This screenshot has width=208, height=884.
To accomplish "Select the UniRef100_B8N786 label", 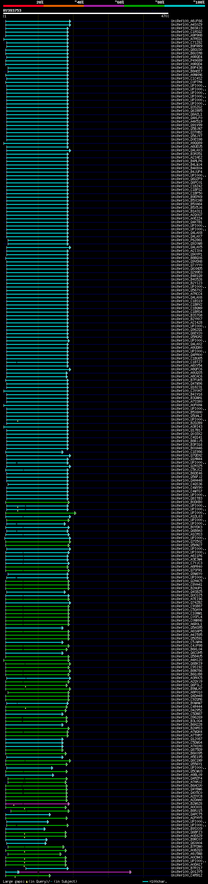I will coord(187,671).
